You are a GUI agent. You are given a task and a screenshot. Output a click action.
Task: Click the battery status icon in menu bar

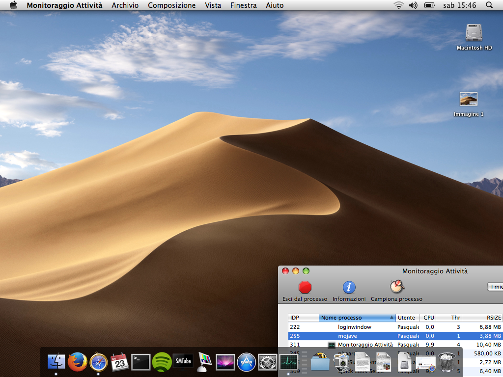(429, 5)
